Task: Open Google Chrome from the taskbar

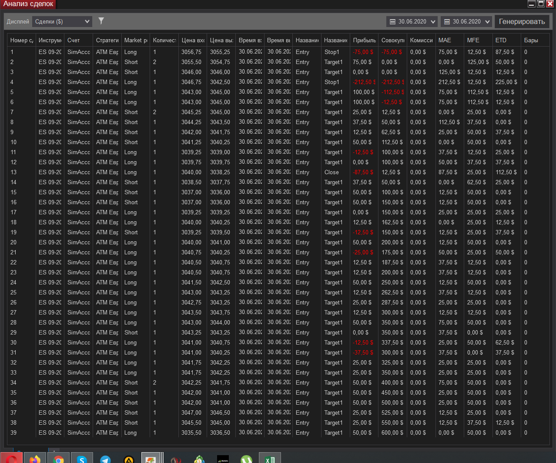Action: (59, 459)
